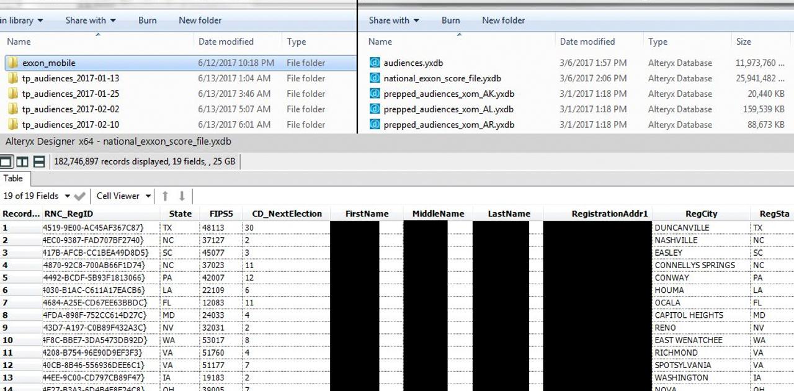The width and height of the screenshot is (794, 391).
Task: Click the down arrow next record icon
Action: pos(182,196)
